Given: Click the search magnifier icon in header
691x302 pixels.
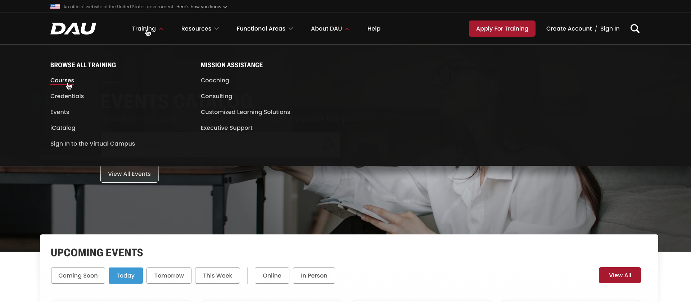Looking at the screenshot, I should pos(635,28).
